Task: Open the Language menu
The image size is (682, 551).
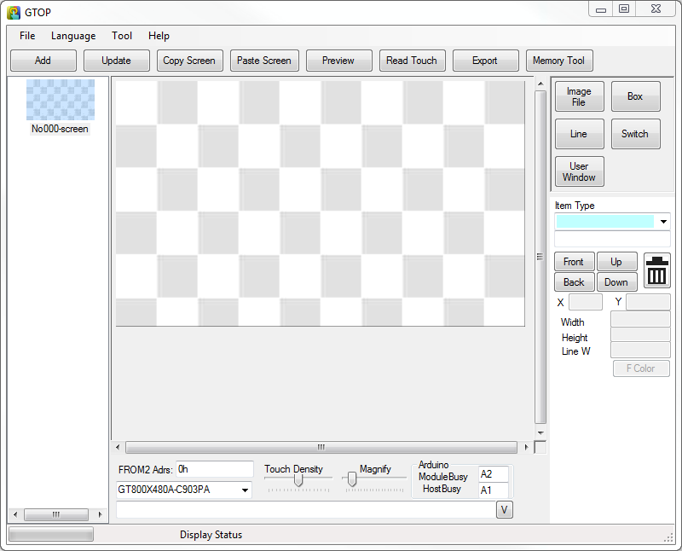Action: tap(73, 36)
